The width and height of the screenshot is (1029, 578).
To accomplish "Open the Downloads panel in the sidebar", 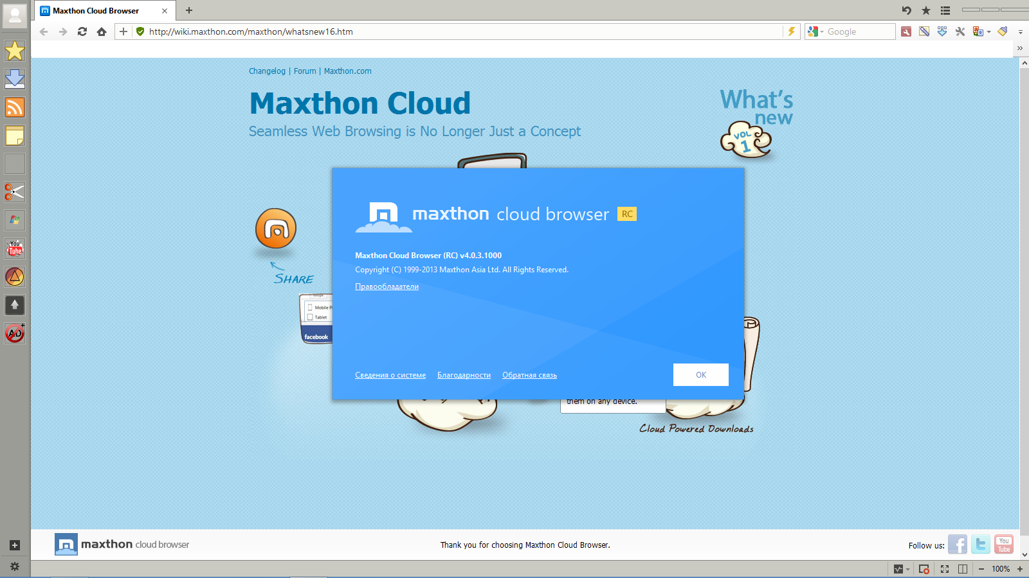I will point(14,79).
